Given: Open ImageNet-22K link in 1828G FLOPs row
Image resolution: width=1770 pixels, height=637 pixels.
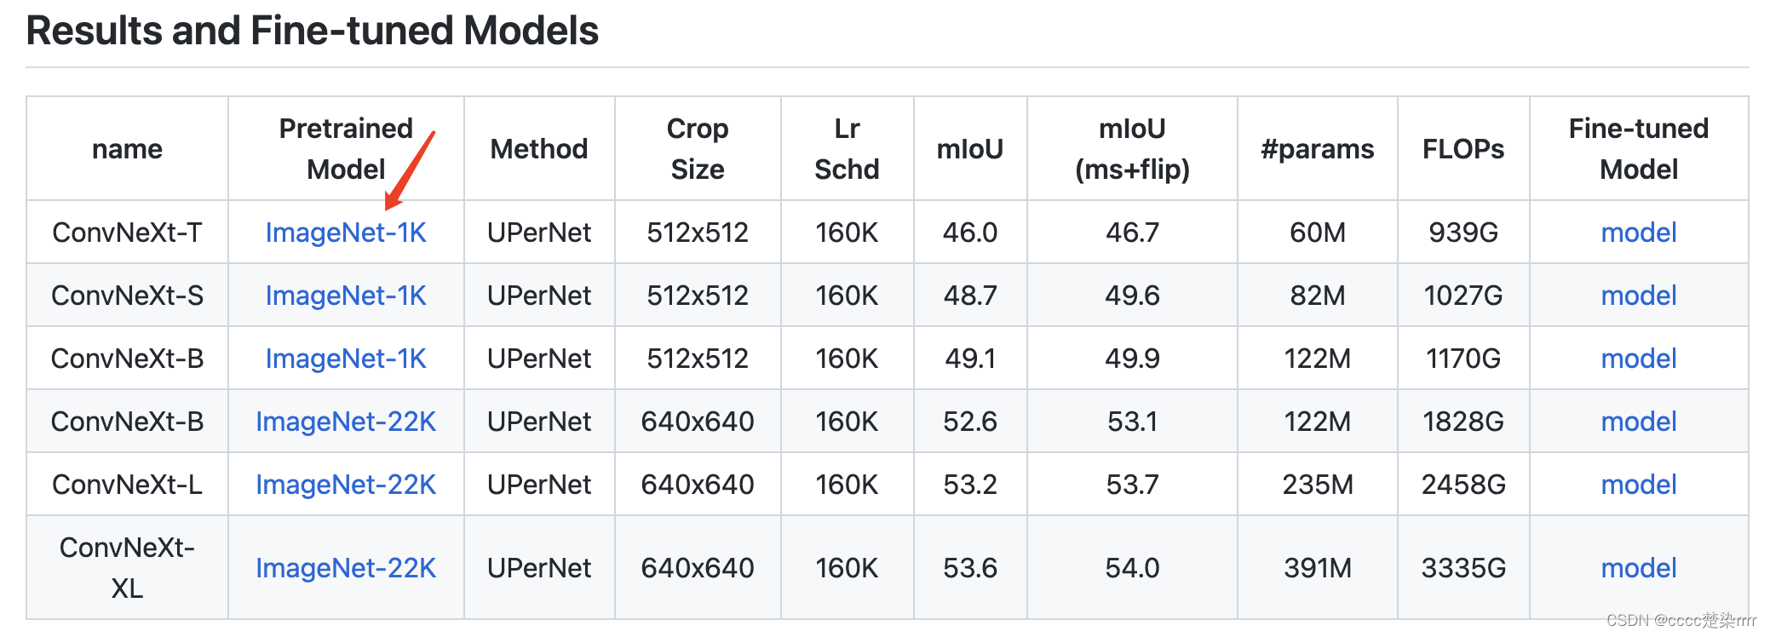Looking at the screenshot, I should point(345,422).
